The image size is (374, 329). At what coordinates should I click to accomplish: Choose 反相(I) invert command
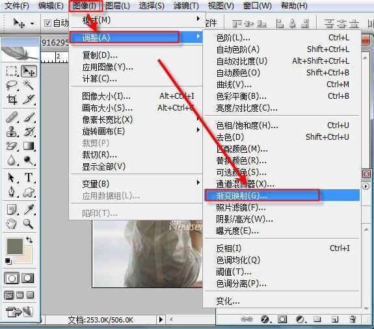pos(282,248)
